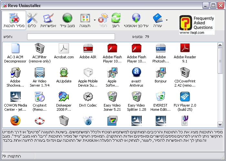Screen dimensions: 226x161
Task: Select FLV Player 2.0 (build 25)
Action: tap(185, 101)
